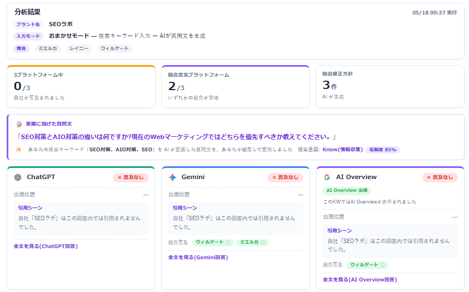This screenshot has width=469, height=292.
Task: Click おまかせモード text
Action: pyautogui.click(x=69, y=36)
